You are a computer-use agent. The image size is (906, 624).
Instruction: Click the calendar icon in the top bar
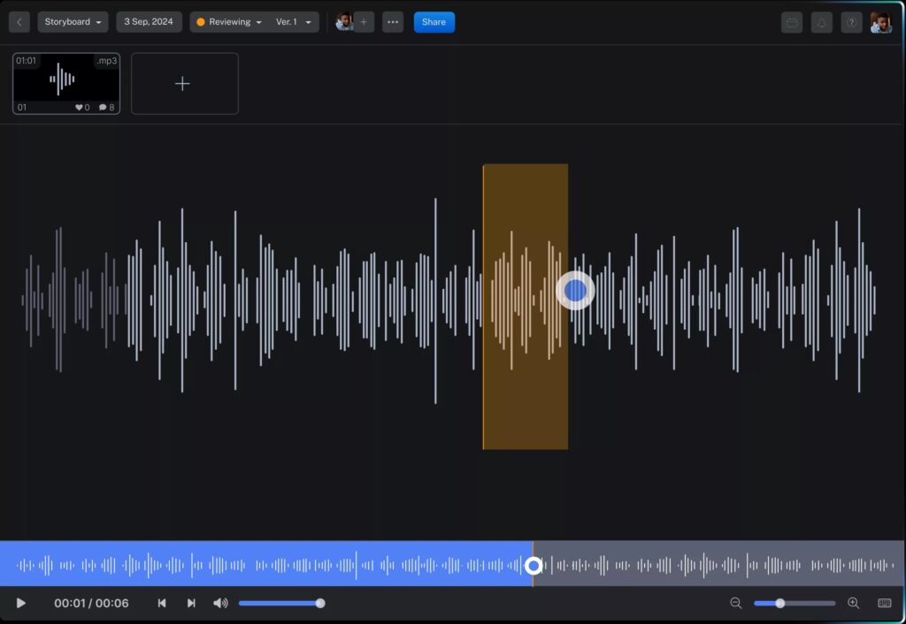pos(792,21)
